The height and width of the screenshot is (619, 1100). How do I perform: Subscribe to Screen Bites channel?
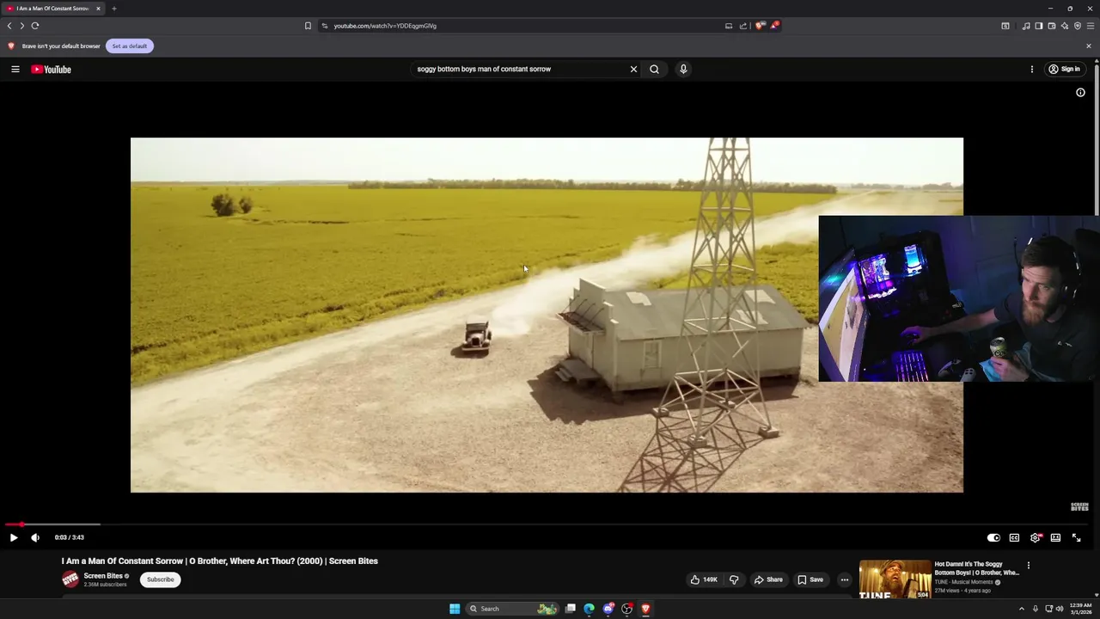(160, 579)
